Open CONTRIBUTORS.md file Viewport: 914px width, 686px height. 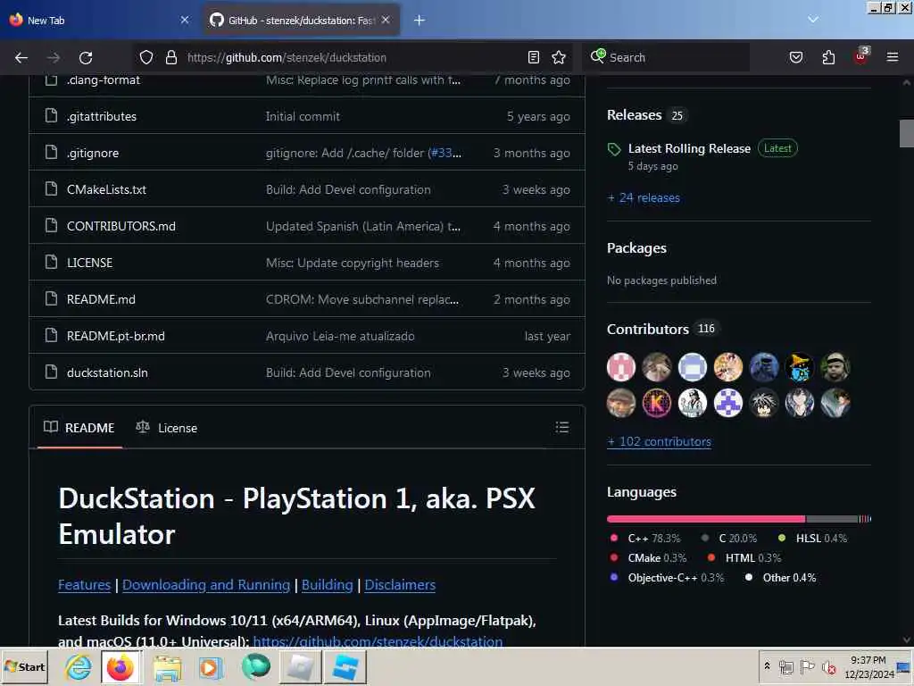pyautogui.click(x=121, y=226)
